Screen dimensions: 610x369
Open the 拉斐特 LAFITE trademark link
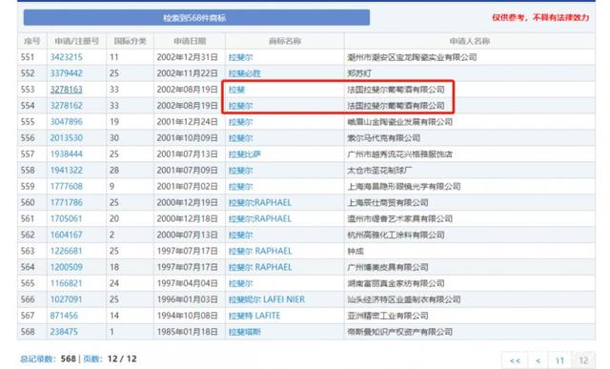tap(254, 316)
